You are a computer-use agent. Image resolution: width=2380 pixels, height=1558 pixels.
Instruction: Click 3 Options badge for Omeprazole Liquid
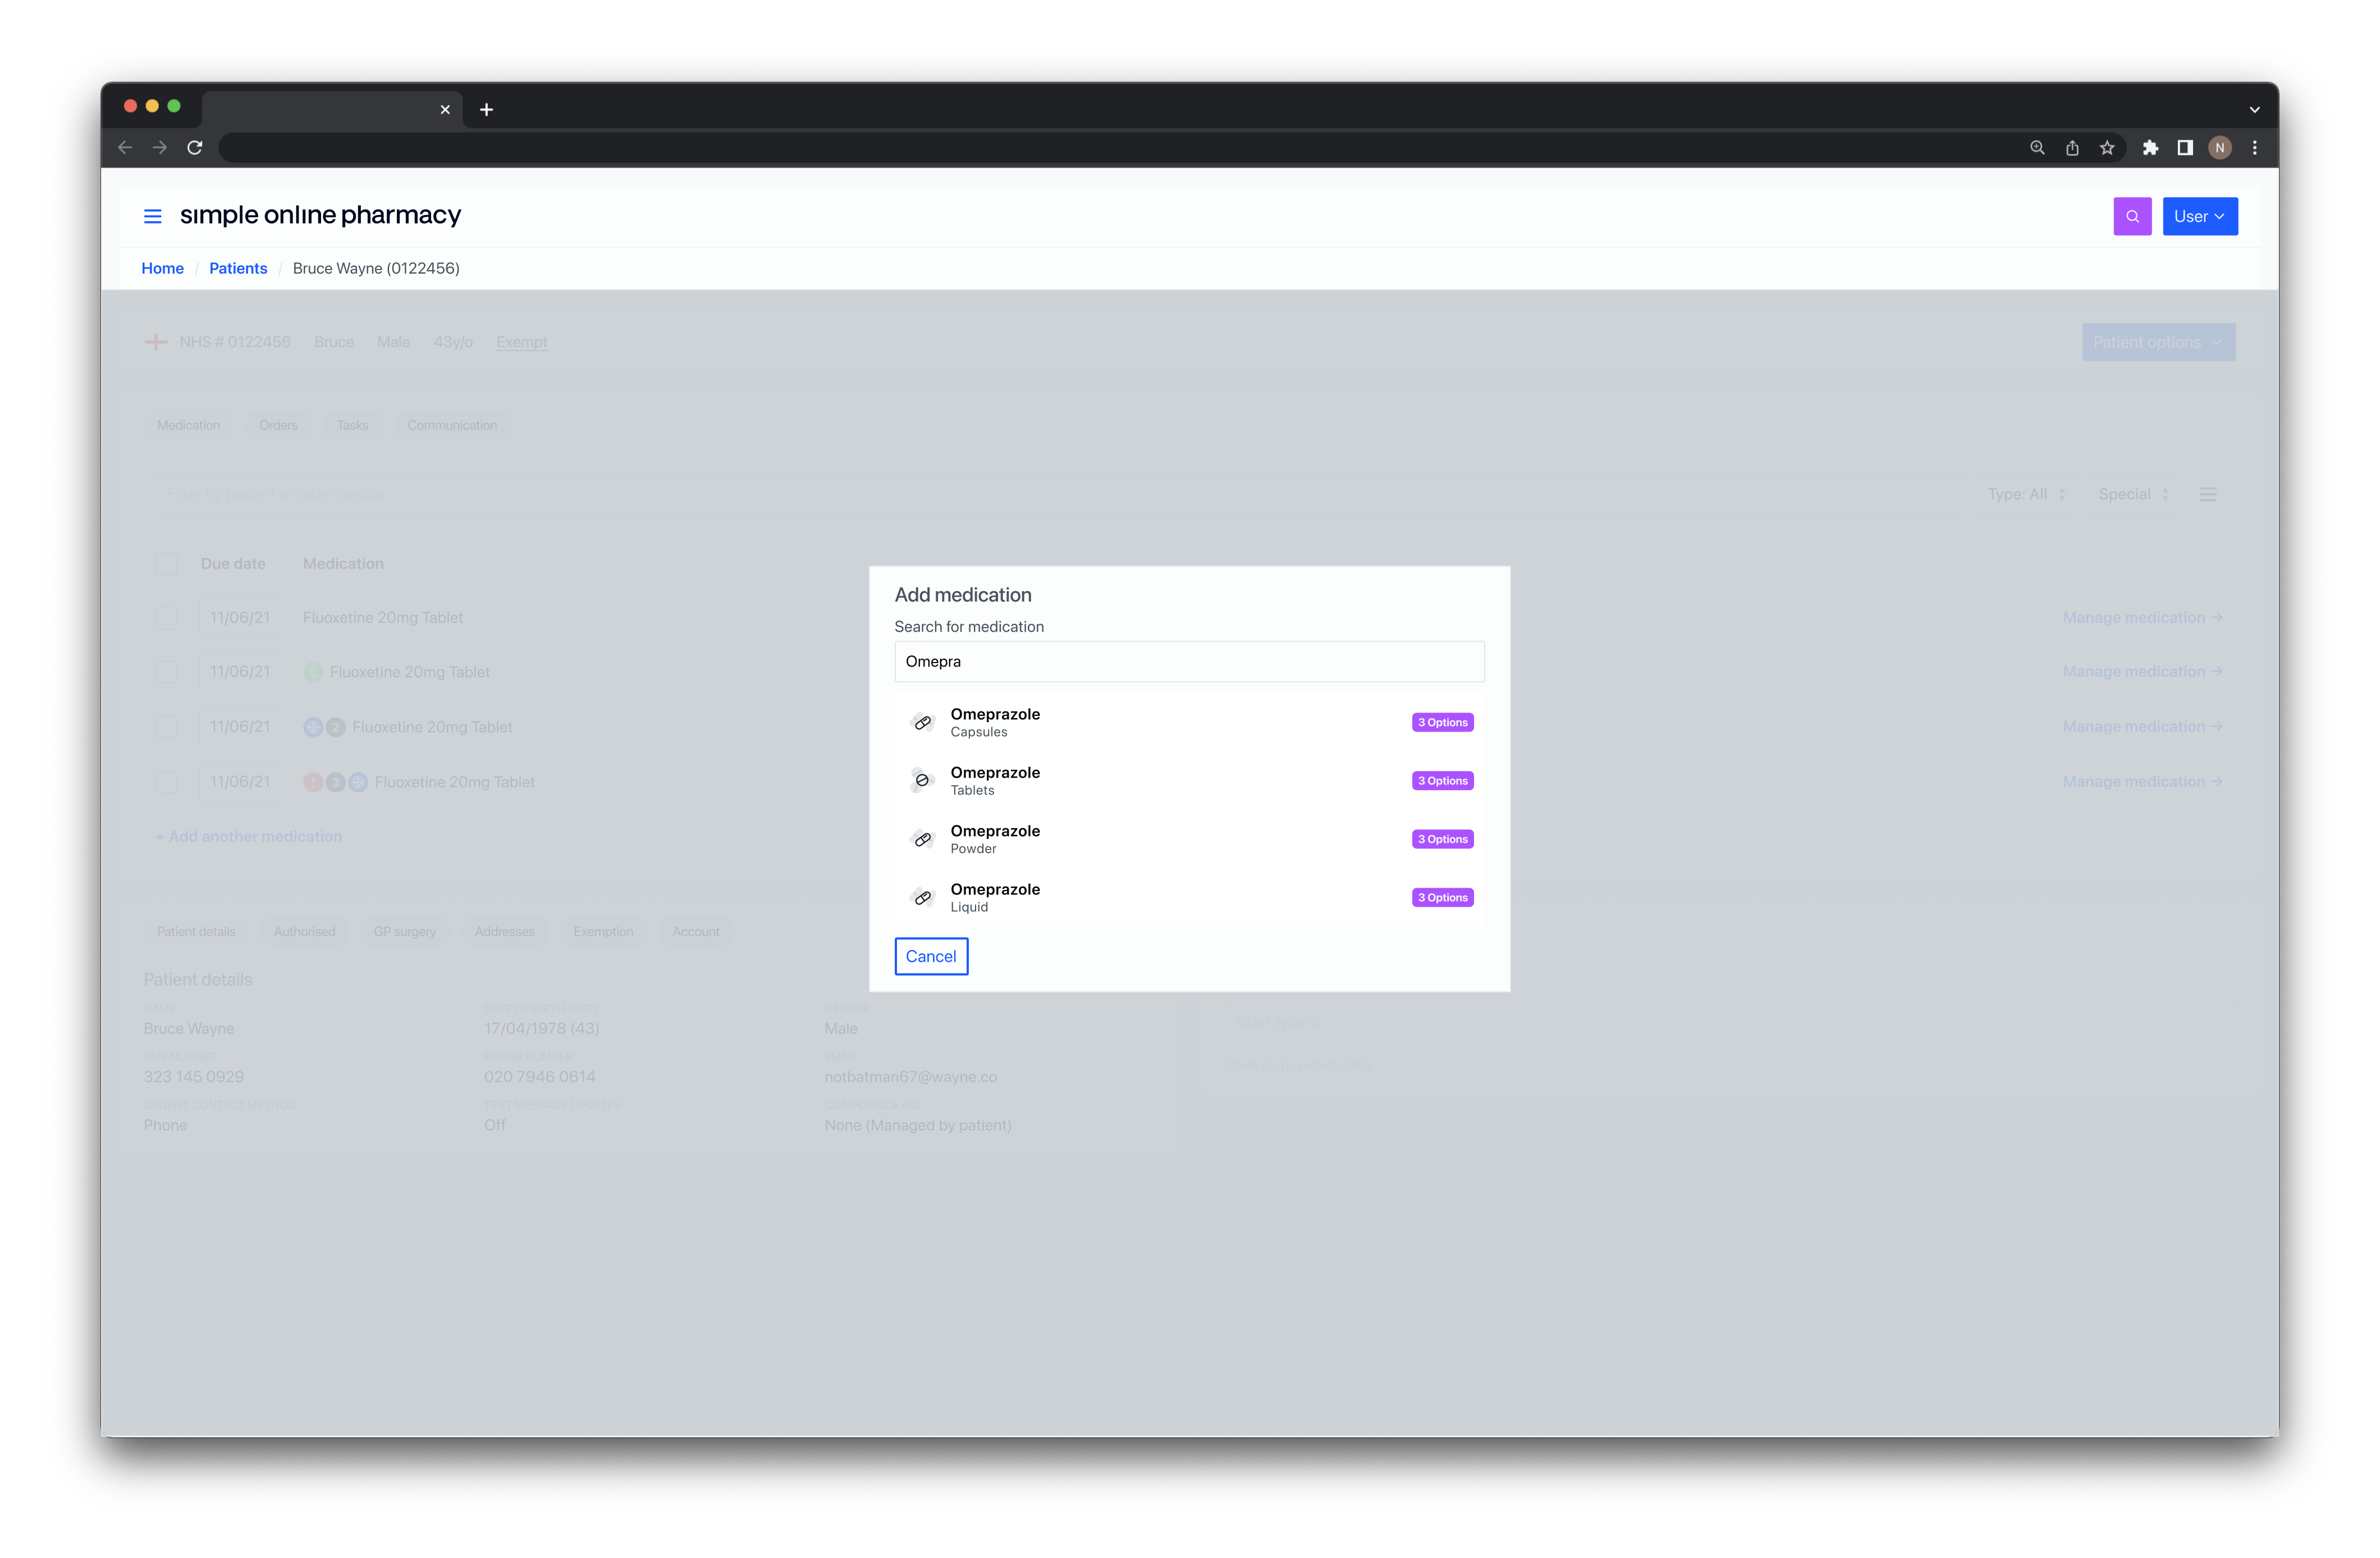pos(1442,897)
